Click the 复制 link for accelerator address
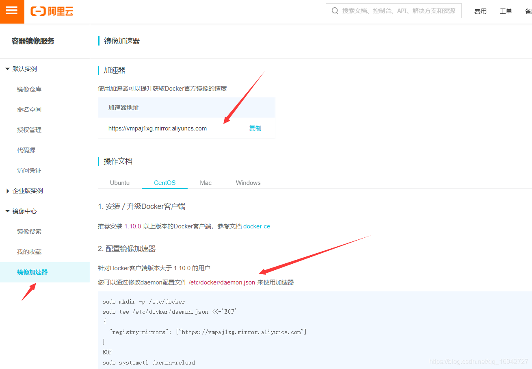The height and width of the screenshot is (369, 532). [255, 128]
